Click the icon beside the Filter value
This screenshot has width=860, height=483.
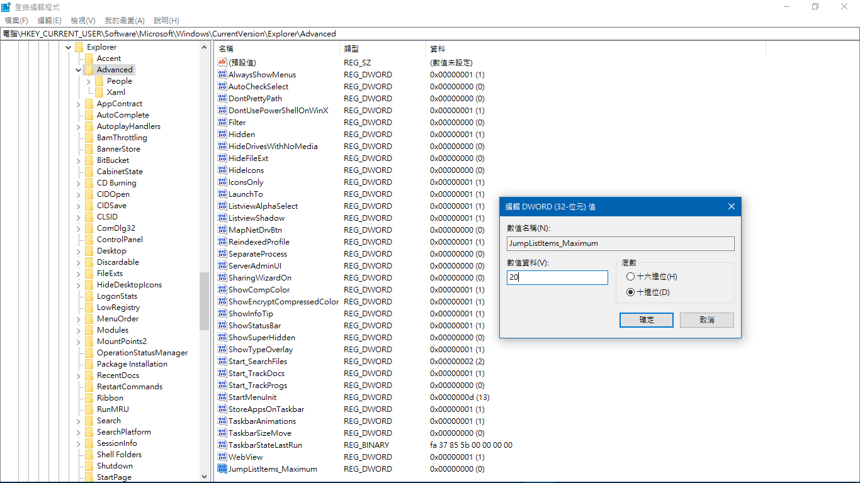coord(222,122)
